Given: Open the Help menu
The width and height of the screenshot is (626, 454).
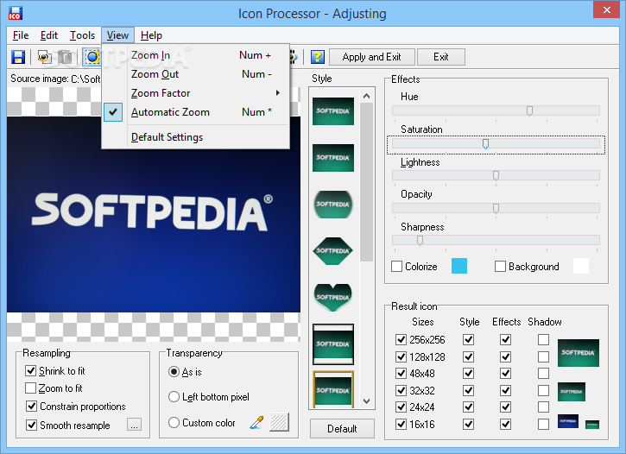Looking at the screenshot, I should [151, 35].
